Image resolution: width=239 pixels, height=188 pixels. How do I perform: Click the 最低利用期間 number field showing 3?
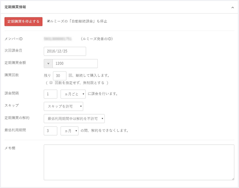pos(50,131)
